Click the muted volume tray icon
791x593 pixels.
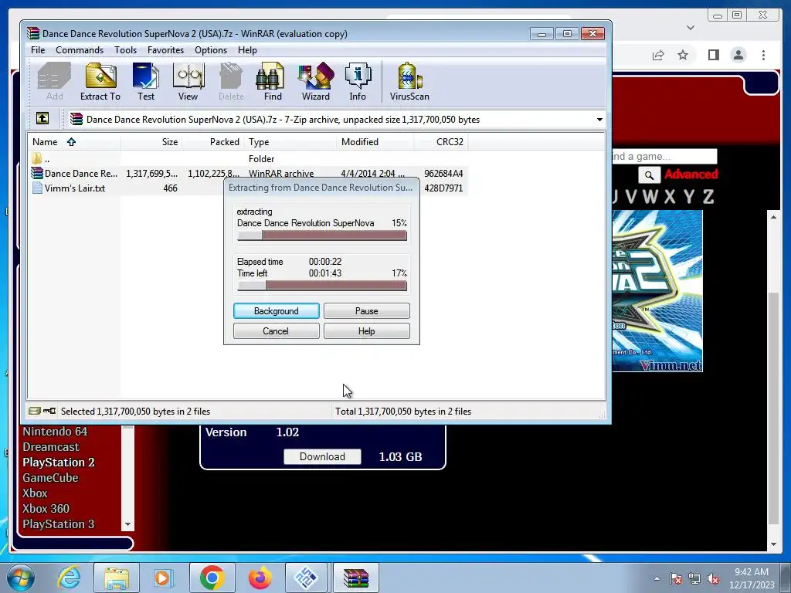pyautogui.click(x=713, y=578)
